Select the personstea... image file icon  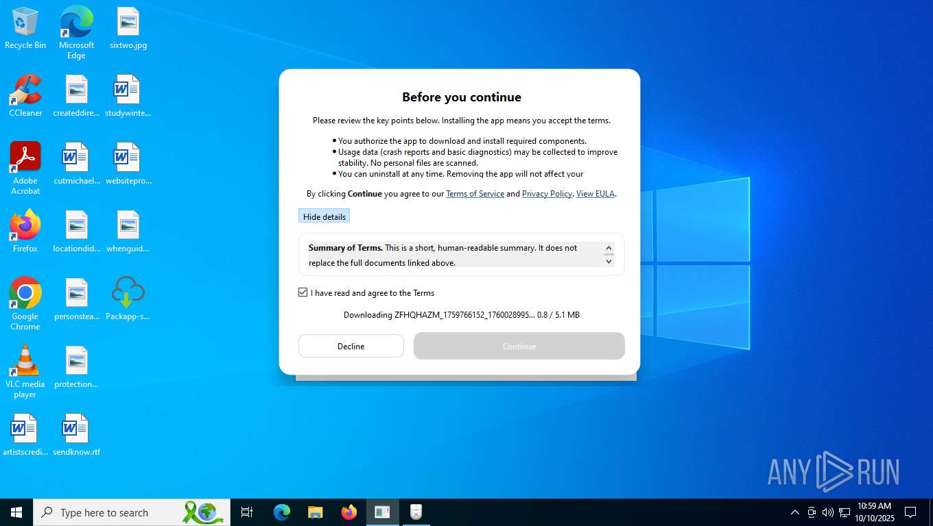click(x=76, y=300)
